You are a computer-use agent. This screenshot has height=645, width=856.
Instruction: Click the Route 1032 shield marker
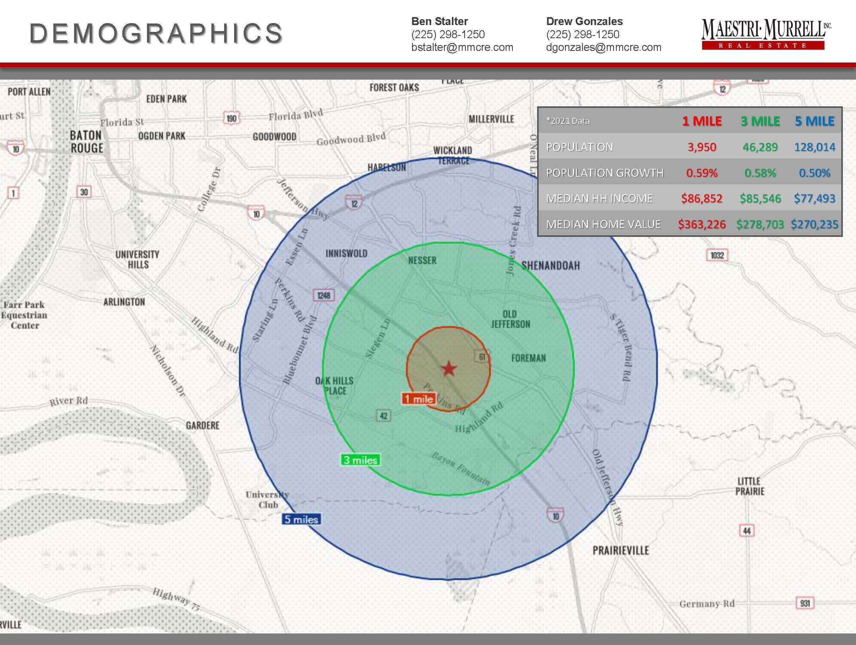tap(717, 255)
